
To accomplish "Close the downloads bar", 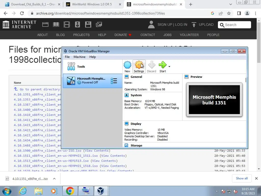I will tap(256, 178).
